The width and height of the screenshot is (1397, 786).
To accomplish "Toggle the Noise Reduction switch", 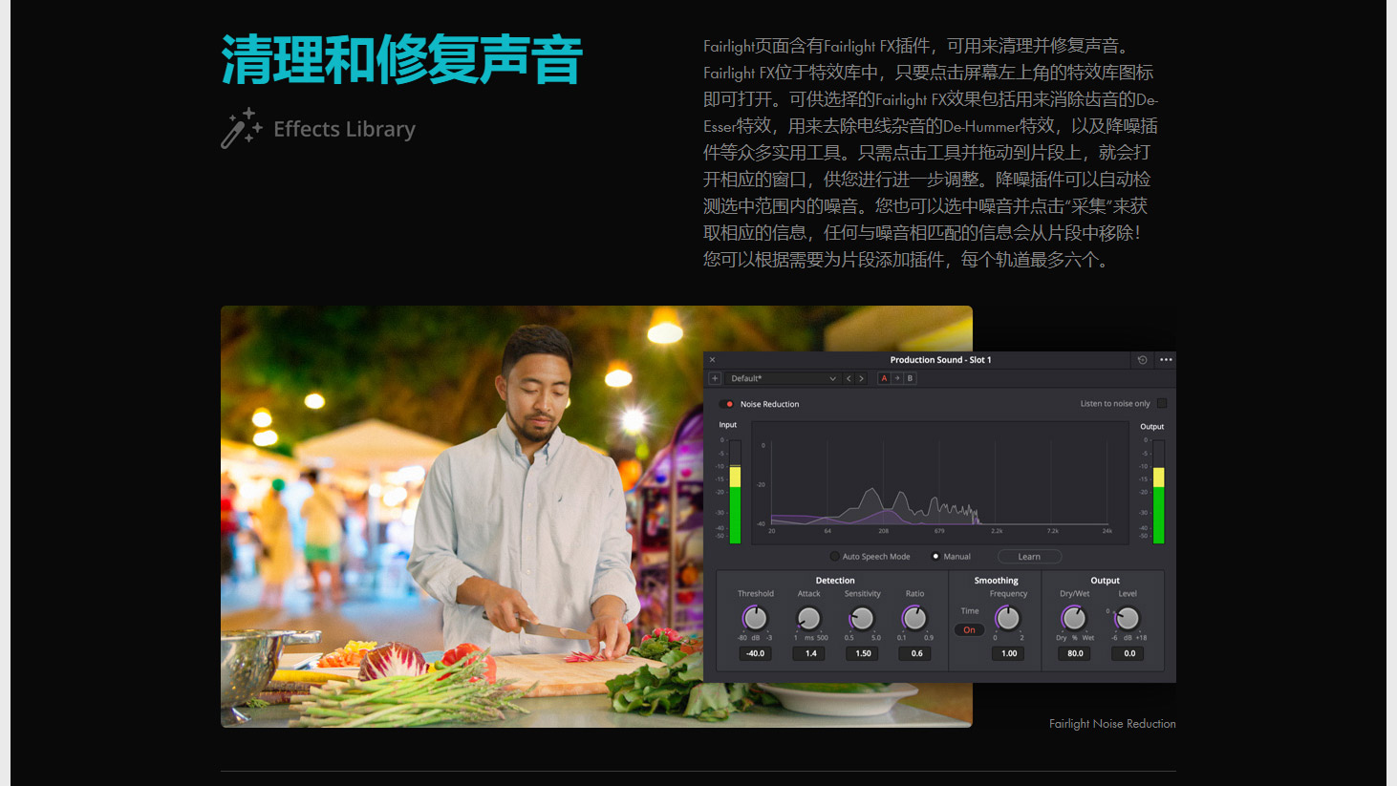I will 727,404.
